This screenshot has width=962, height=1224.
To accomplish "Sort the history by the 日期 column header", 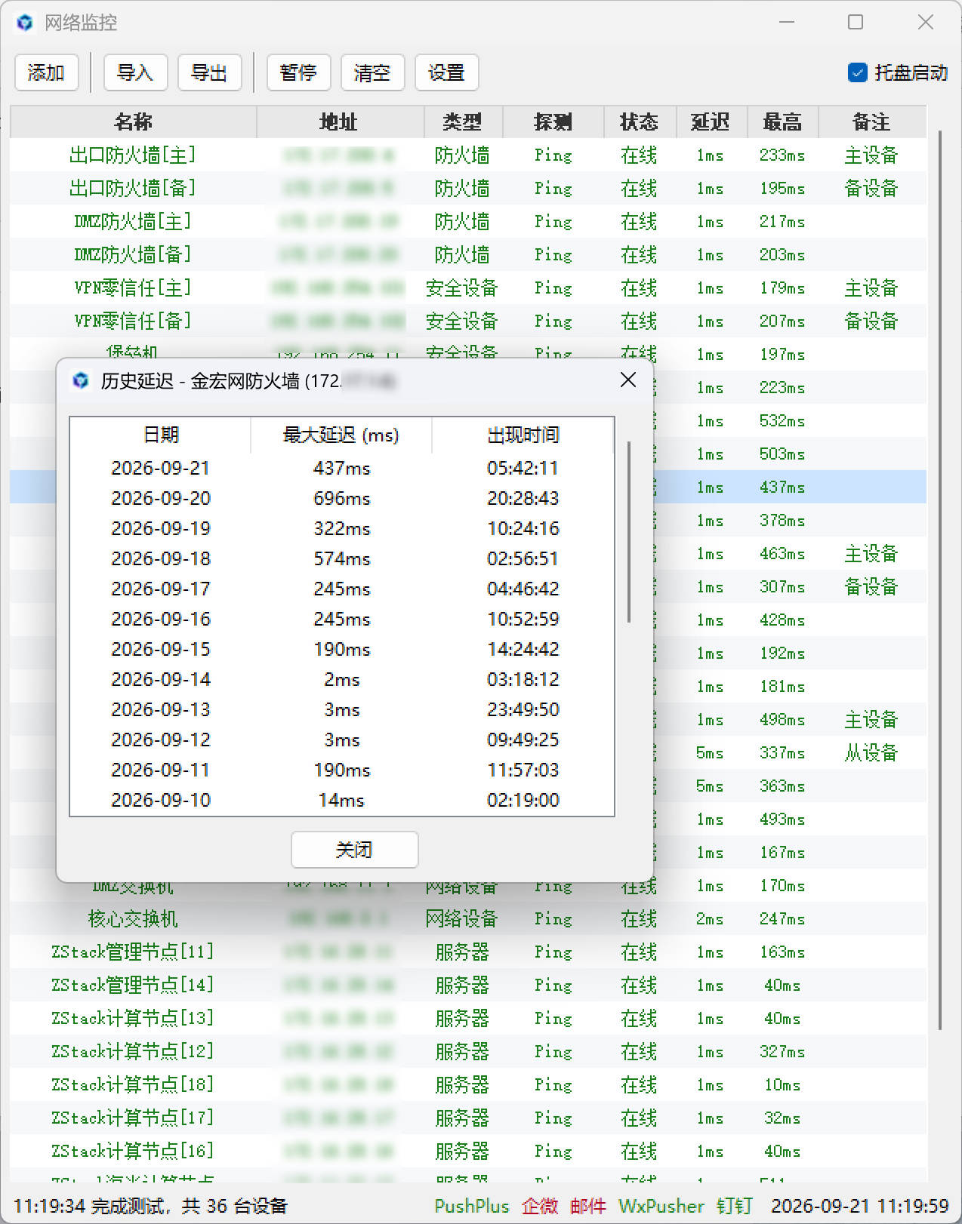I will 161,435.
